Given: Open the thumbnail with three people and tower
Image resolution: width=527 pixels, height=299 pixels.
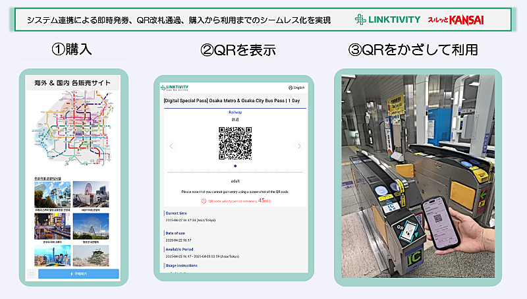Looking at the screenshot, I should pyautogui.click(x=53, y=256).
